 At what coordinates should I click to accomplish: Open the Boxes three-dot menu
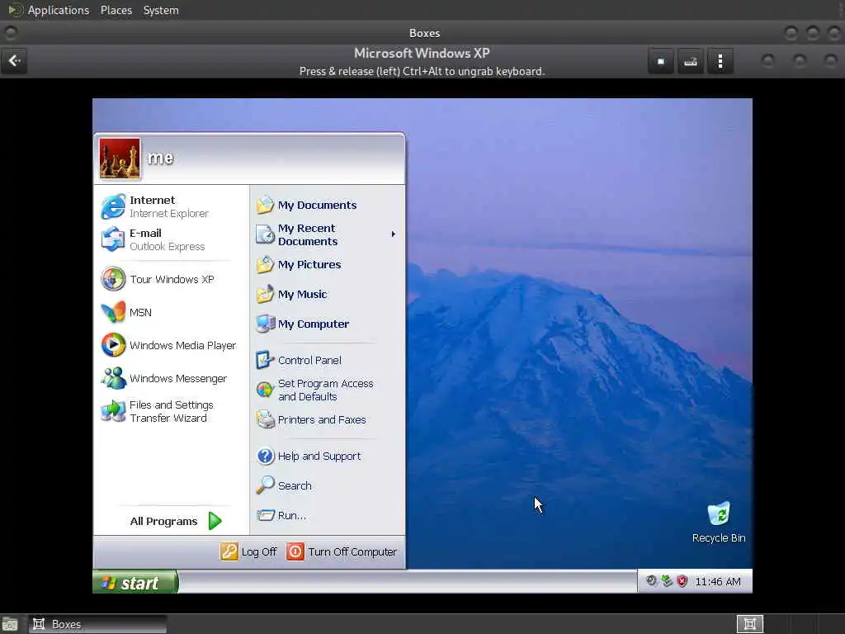(x=720, y=61)
